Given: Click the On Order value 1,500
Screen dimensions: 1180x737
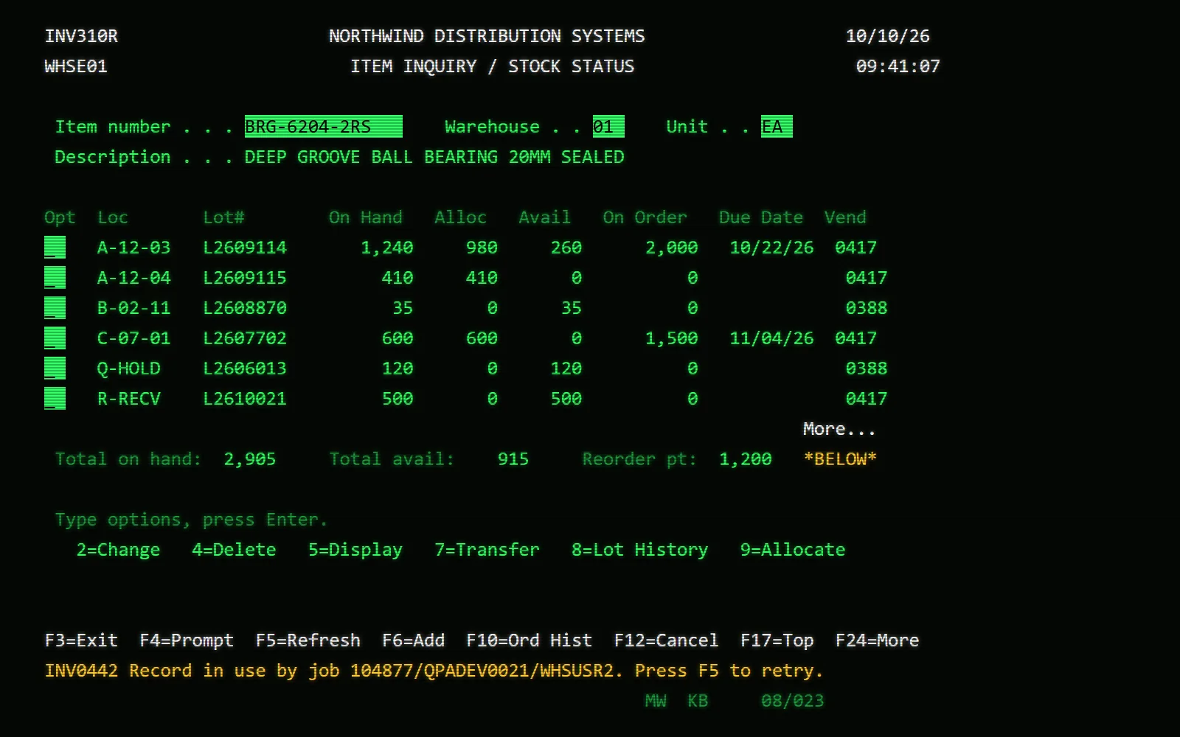Looking at the screenshot, I should (671, 338).
